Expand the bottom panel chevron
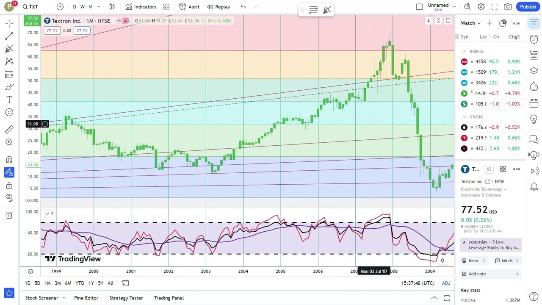542x305 pixels. (x=434, y=298)
